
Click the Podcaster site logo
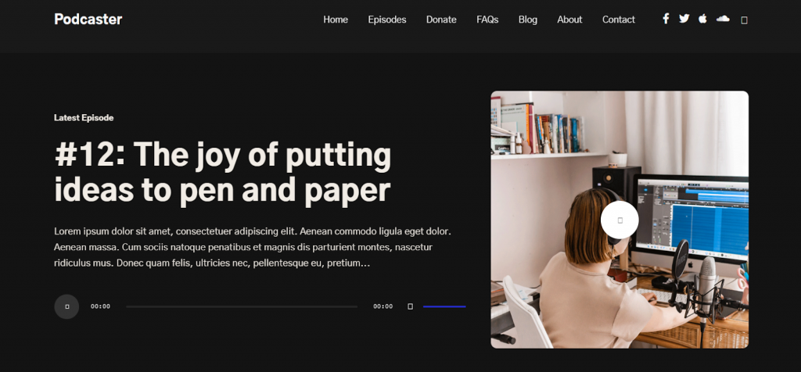tap(88, 20)
